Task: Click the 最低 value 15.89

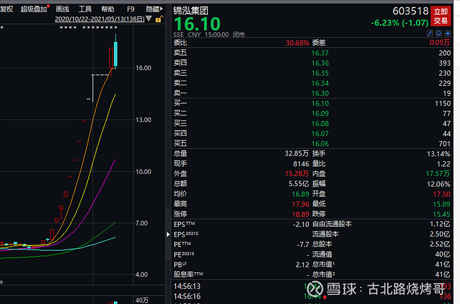Action: (x=442, y=204)
